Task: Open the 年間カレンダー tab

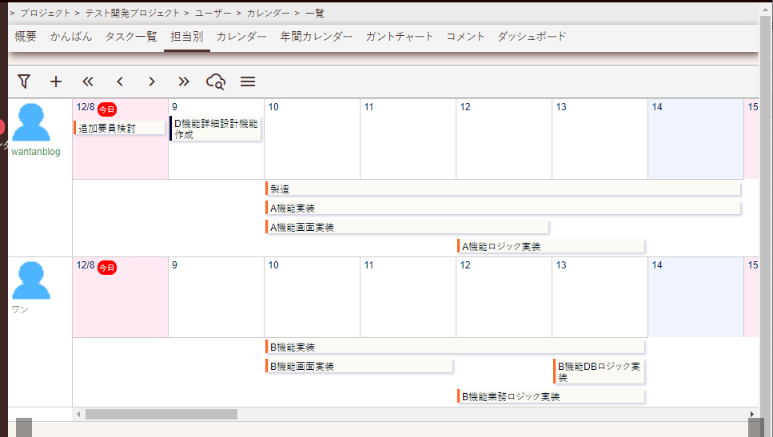Action: tap(317, 37)
